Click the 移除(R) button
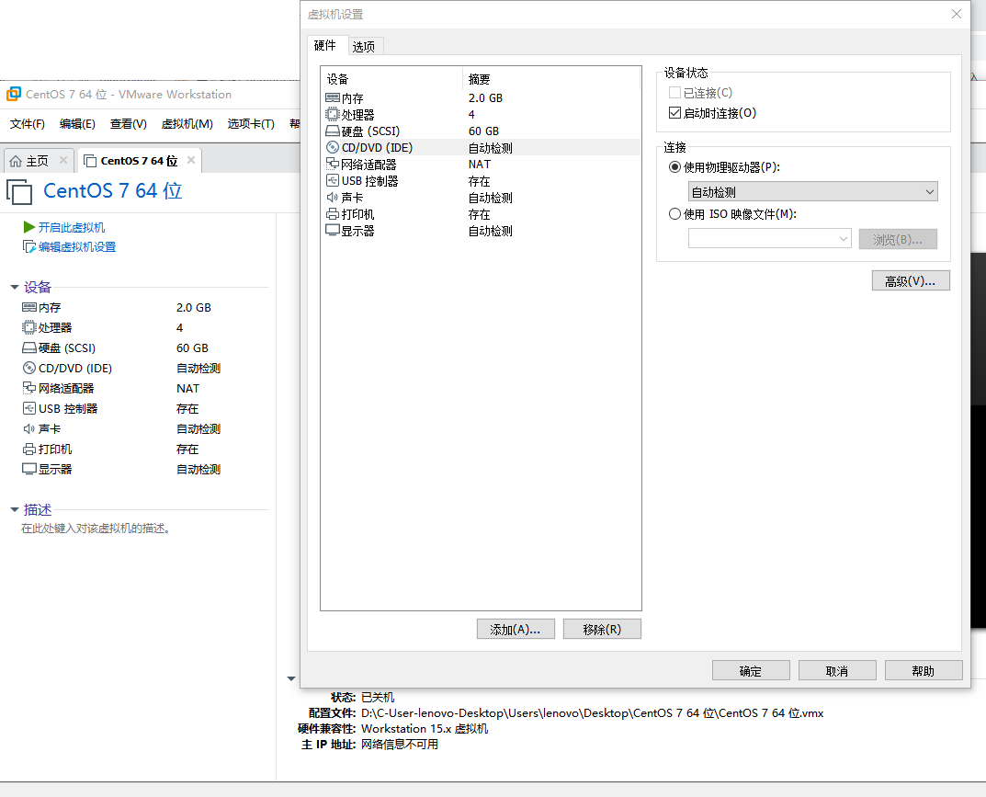Screen dimensions: 986x797 (x=603, y=629)
